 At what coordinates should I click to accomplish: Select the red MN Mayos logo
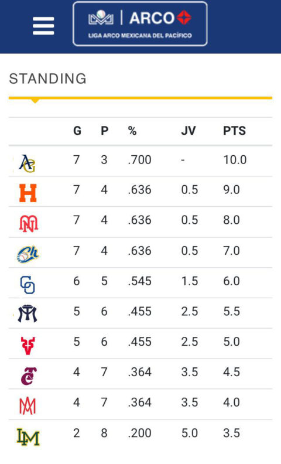29,223
